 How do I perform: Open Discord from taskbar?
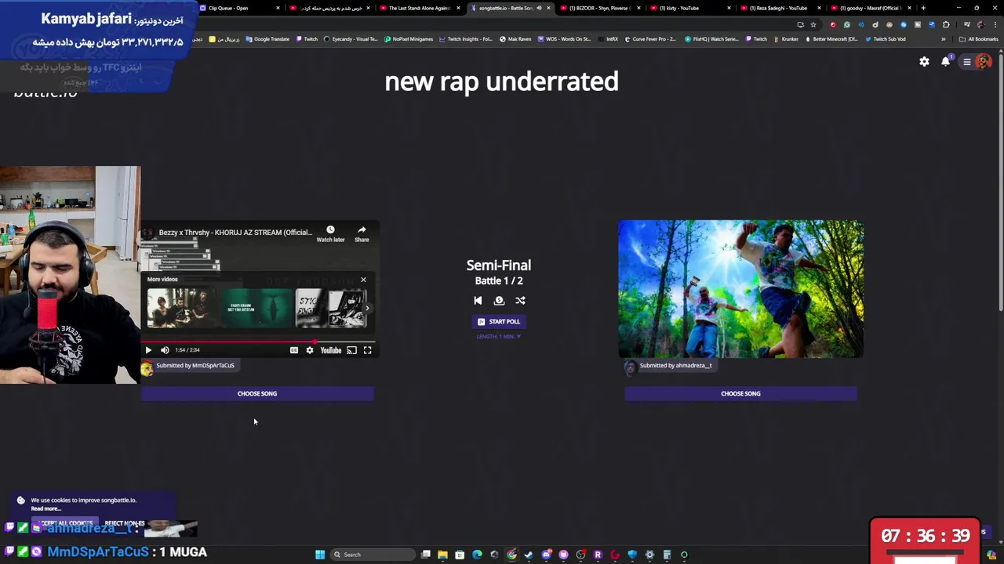(546, 555)
